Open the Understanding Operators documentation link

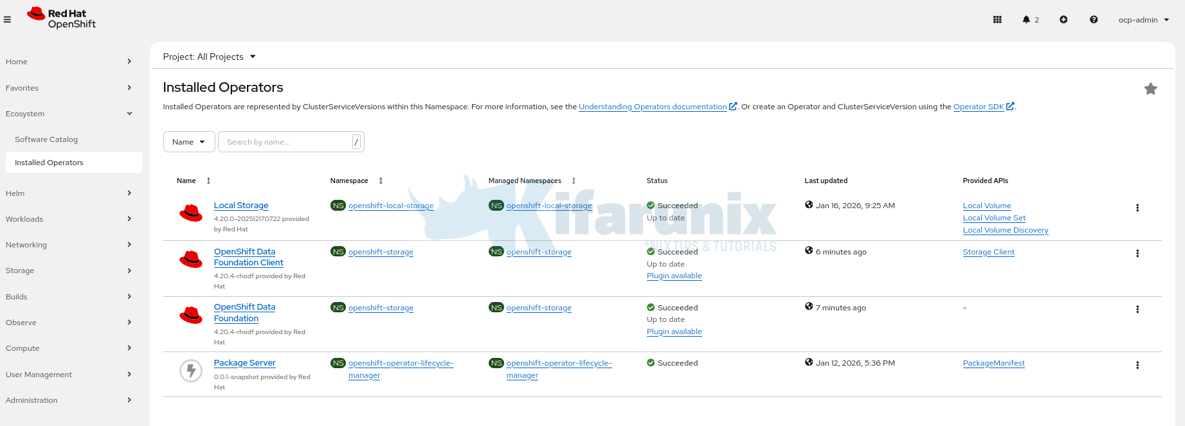pos(653,107)
